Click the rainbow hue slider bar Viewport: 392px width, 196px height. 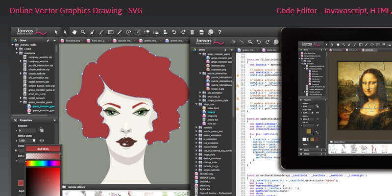[43, 163]
